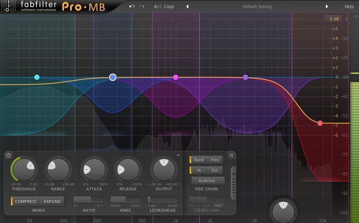Toggle the MID stereo link button

click(218, 206)
